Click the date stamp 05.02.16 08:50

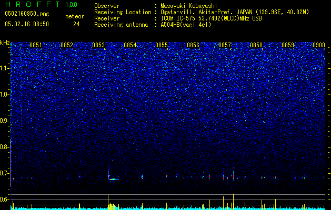(27, 24)
